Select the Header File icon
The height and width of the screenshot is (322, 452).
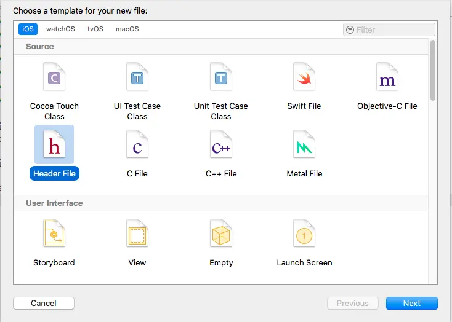click(54, 144)
